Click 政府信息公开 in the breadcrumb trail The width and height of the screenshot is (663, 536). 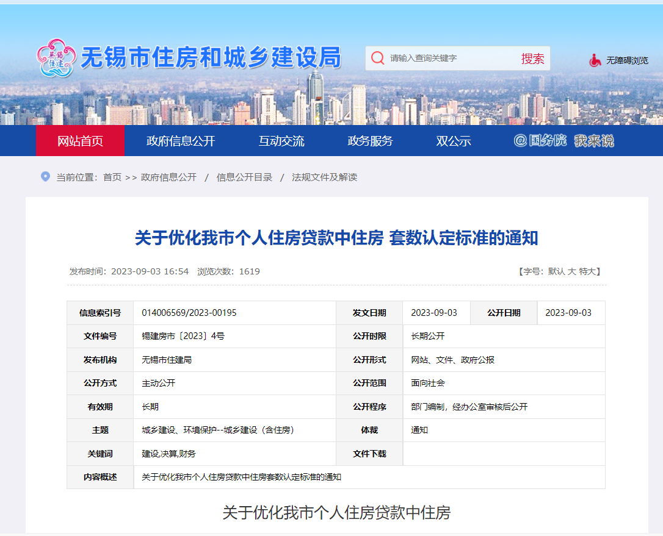(168, 177)
